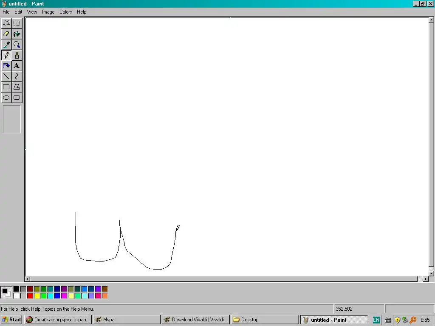The width and height of the screenshot is (435, 326).
Task: Click the current foreground/background color indicator box
Action: click(6, 292)
